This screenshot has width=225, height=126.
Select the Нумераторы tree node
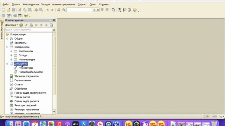pyautogui.click(x=26, y=68)
